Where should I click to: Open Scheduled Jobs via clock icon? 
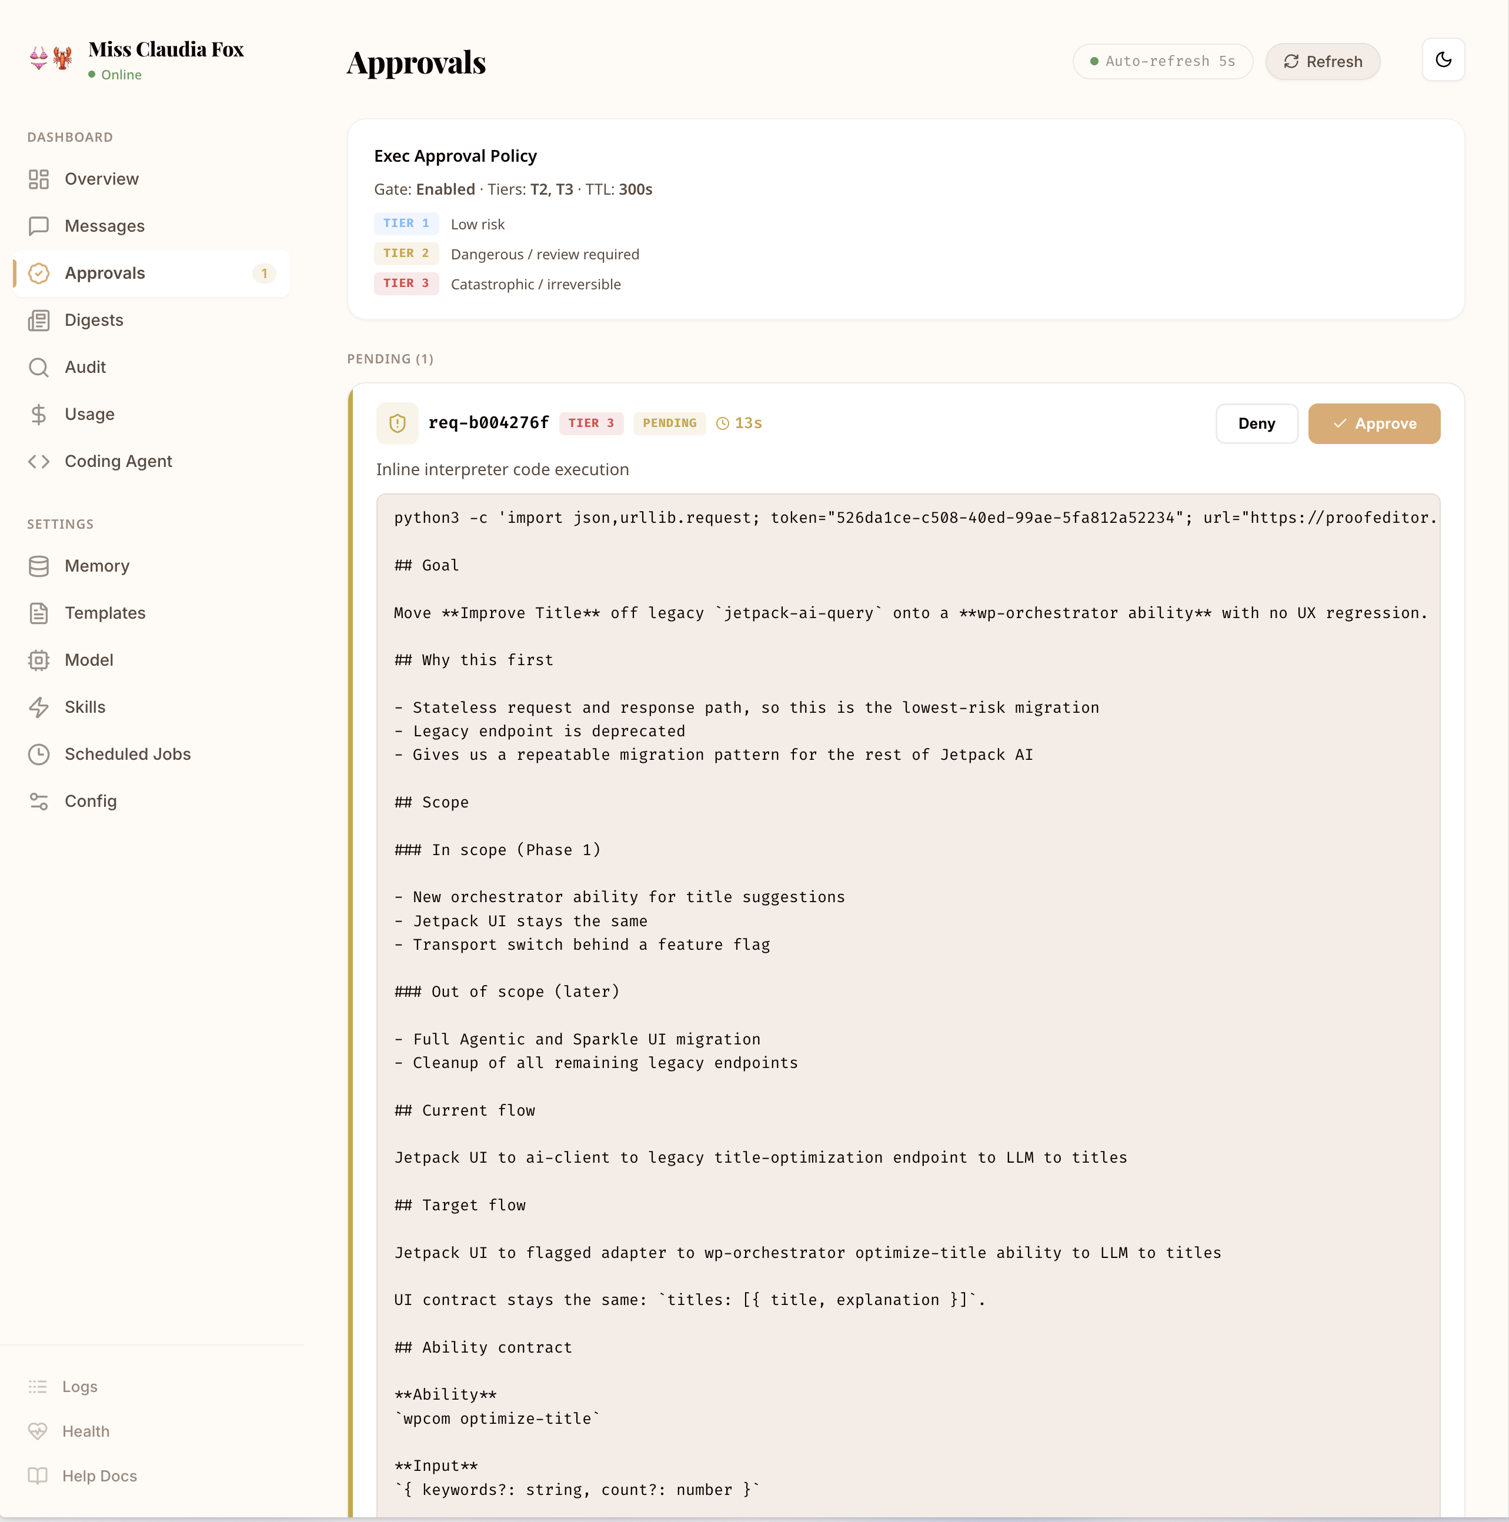40,754
